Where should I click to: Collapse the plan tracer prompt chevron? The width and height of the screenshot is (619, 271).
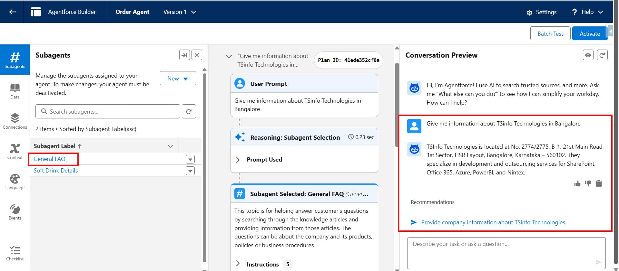[229, 56]
